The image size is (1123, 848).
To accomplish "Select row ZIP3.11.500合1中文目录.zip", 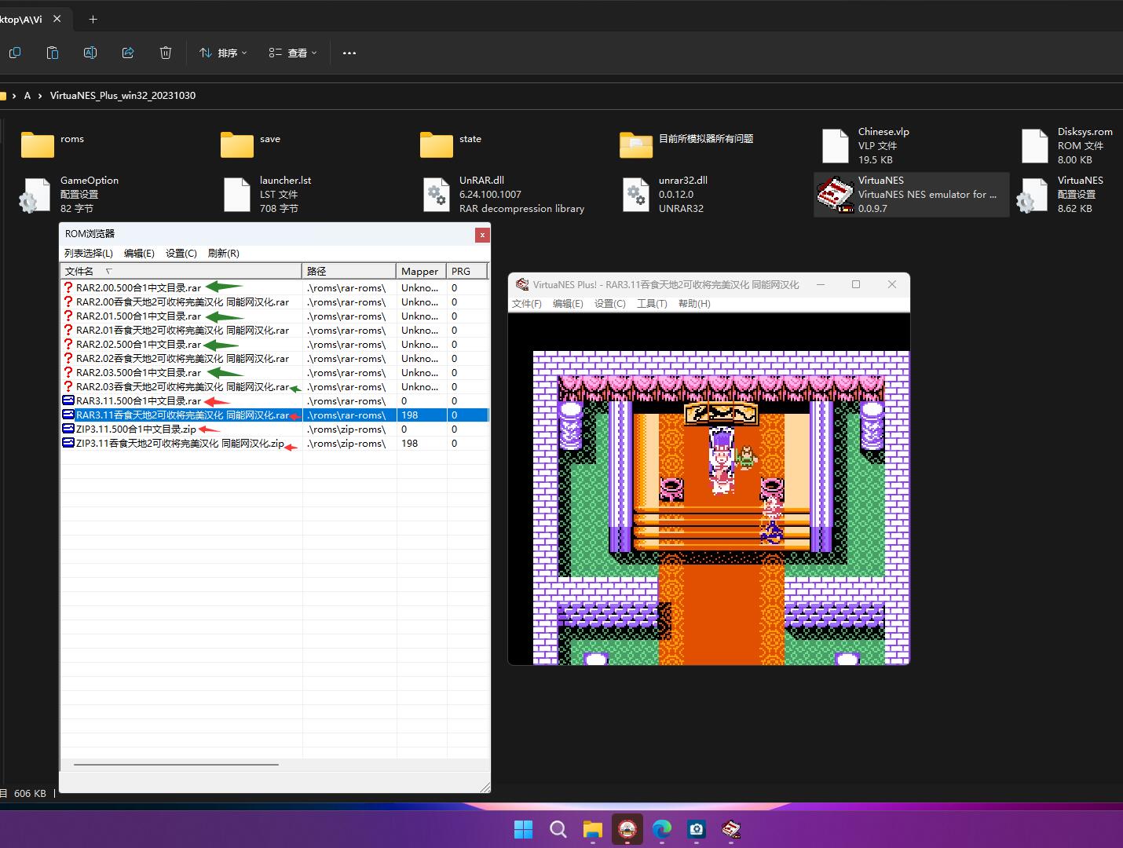I will point(275,429).
